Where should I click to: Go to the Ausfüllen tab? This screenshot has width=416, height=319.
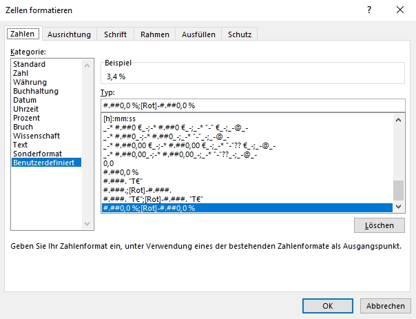click(x=198, y=34)
